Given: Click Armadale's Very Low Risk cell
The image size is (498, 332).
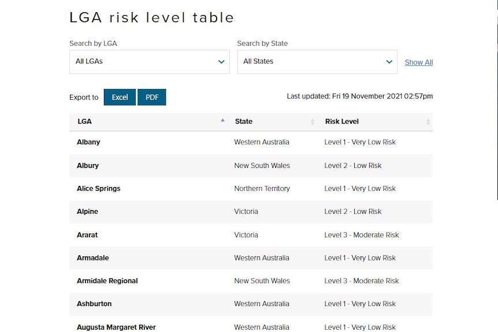Looking at the screenshot, I should [360, 258].
